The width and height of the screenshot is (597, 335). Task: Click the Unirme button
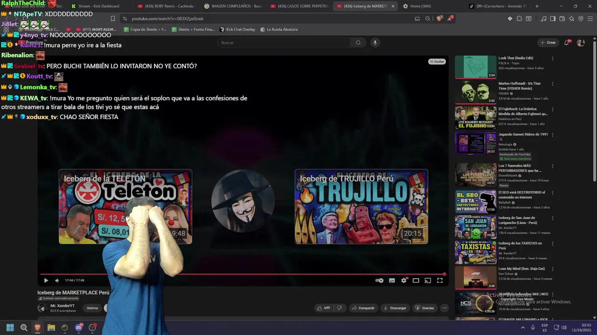click(x=92, y=308)
